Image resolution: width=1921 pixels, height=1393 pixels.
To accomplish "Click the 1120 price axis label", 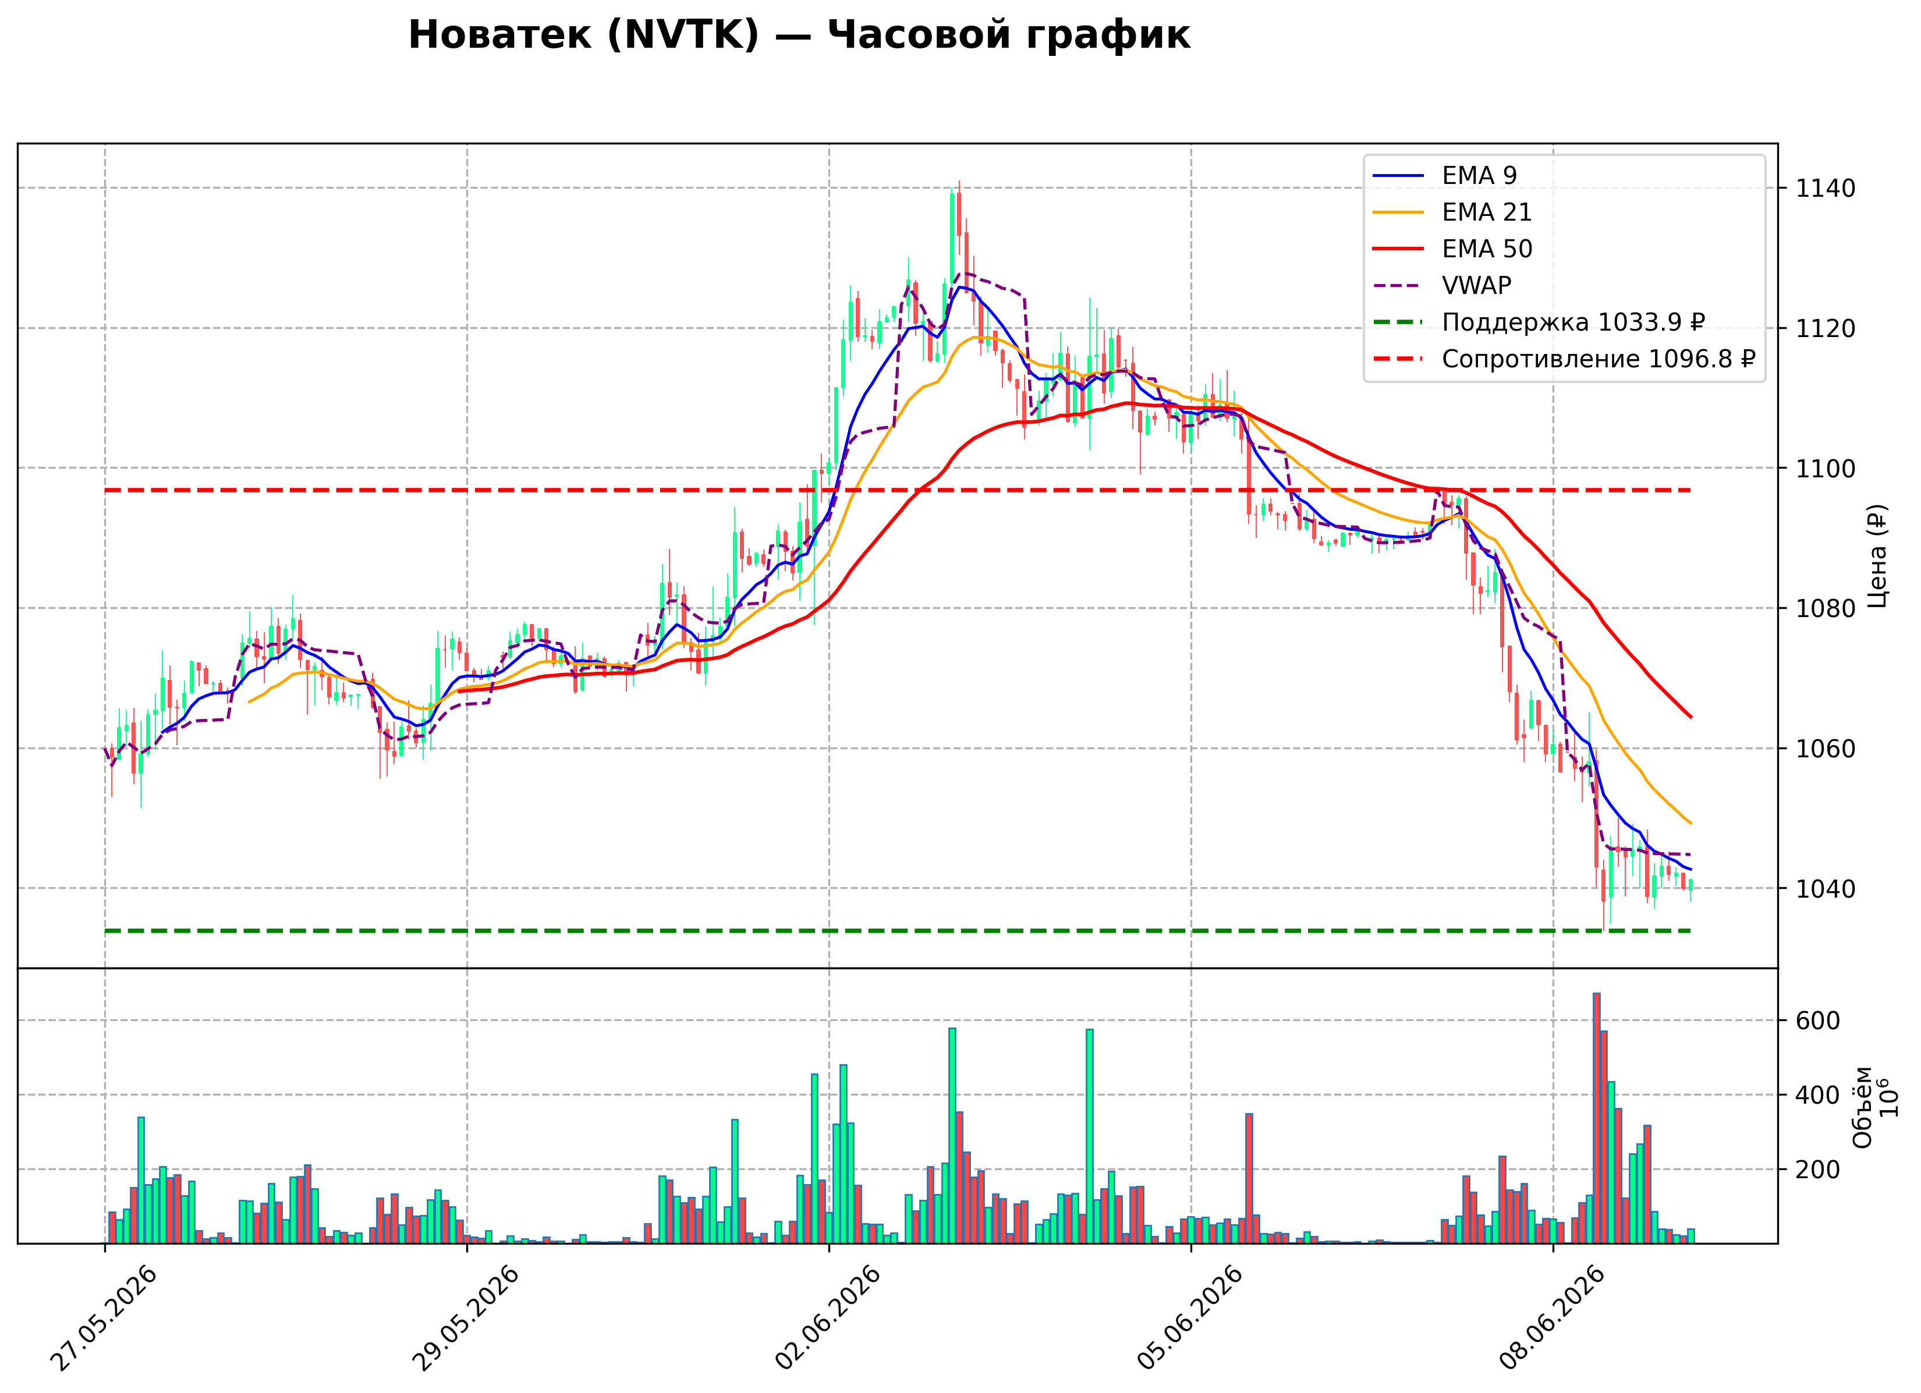I will pyautogui.click(x=1826, y=328).
